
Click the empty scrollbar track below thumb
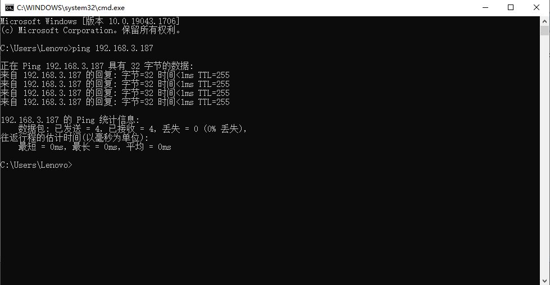coord(545,156)
